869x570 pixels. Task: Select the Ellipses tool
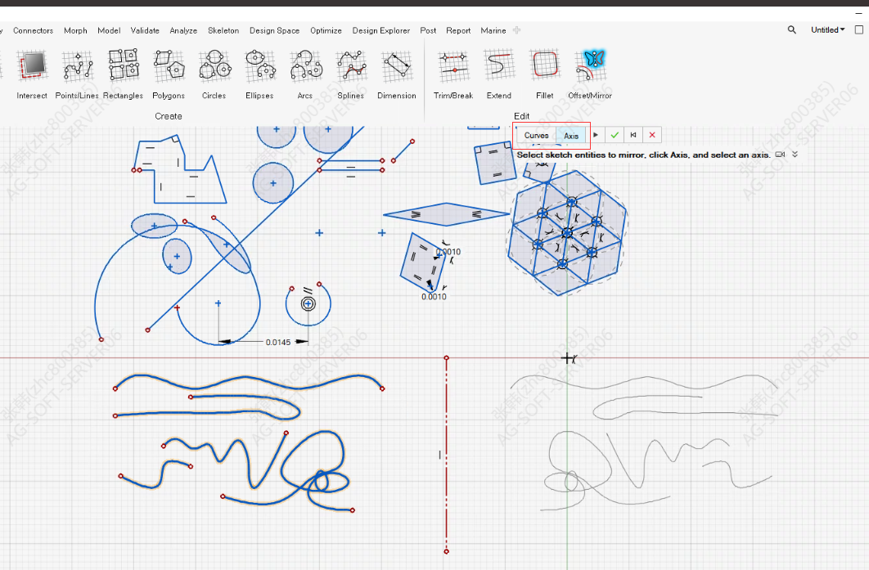(x=259, y=65)
